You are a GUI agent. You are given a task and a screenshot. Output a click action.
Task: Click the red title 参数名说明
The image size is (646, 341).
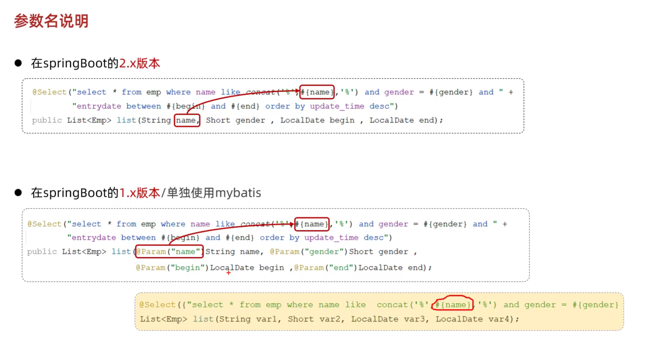pos(51,21)
